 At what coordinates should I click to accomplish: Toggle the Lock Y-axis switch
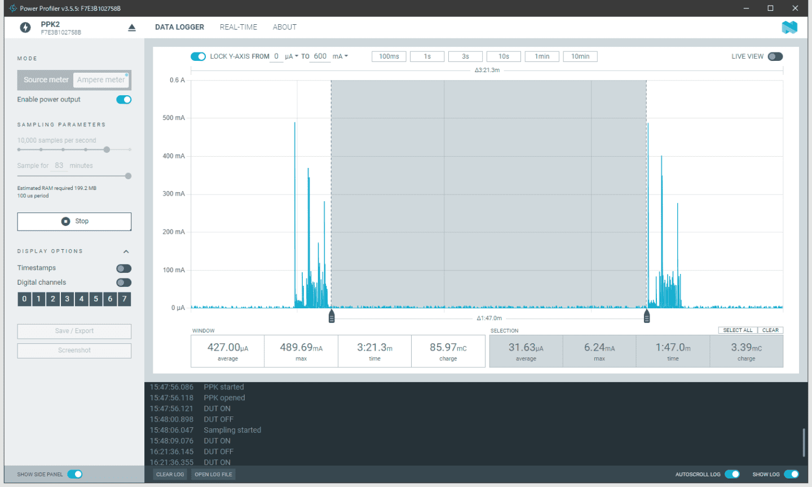coord(198,56)
